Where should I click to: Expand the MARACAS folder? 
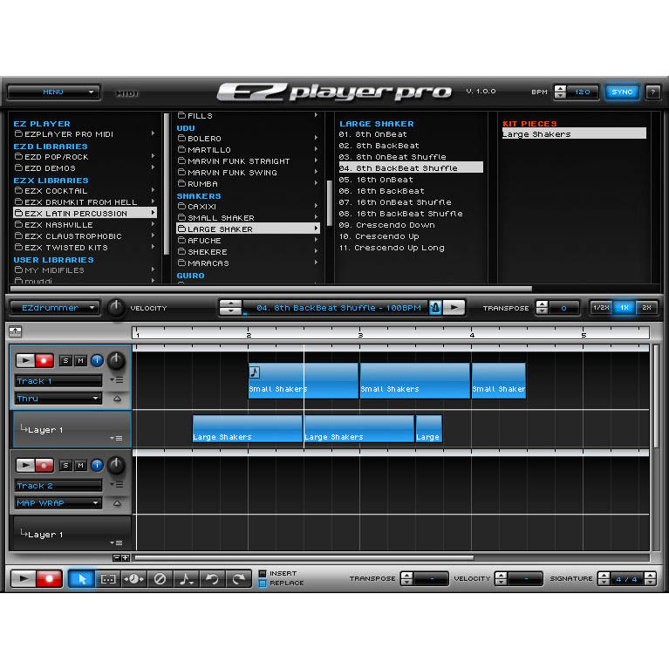point(248,263)
